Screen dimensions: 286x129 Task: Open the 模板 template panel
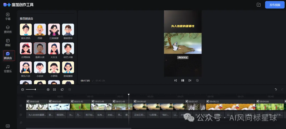pyautogui.click(x=8, y=43)
